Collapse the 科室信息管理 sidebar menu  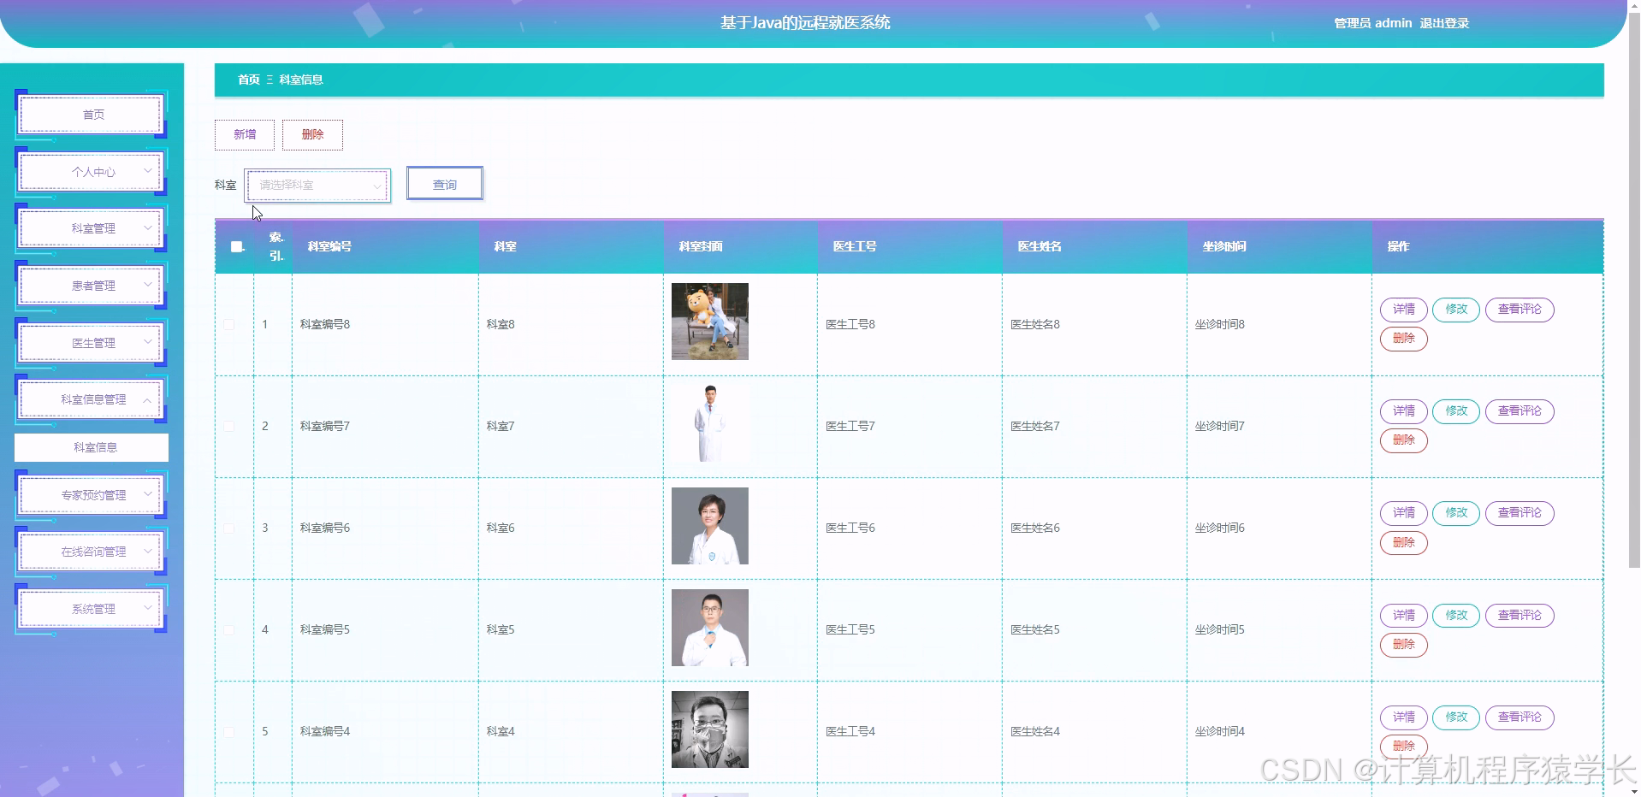(92, 399)
